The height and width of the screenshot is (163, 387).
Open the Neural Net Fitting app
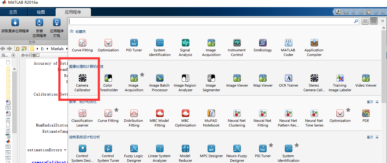pos(263,118)
